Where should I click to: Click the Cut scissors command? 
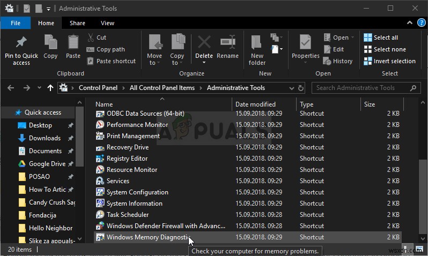97,37
